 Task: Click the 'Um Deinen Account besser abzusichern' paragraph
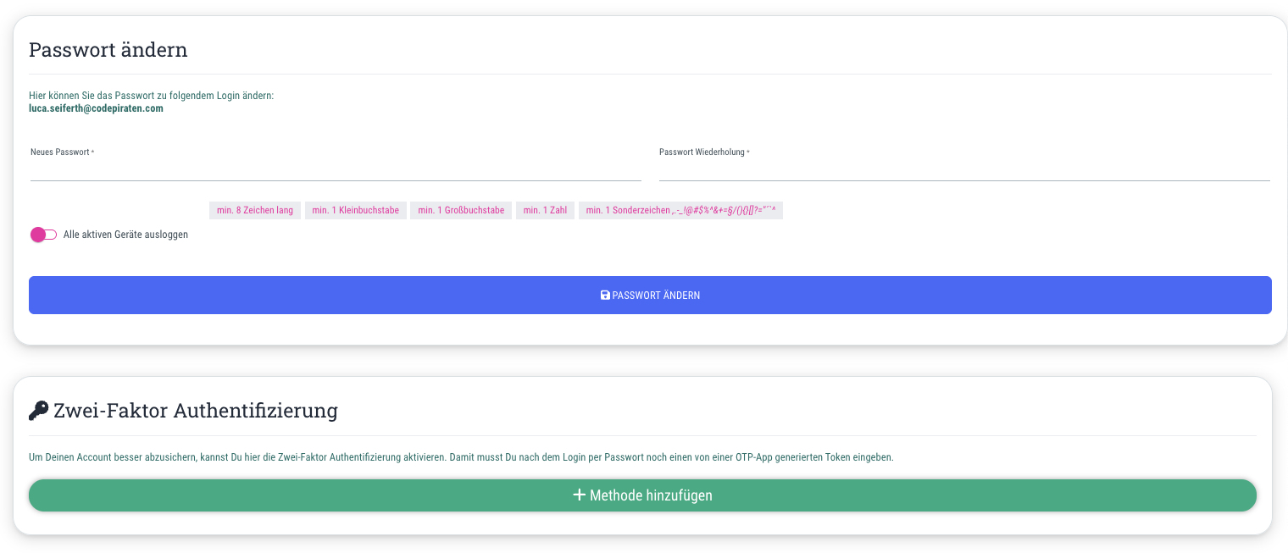(461, 457)
